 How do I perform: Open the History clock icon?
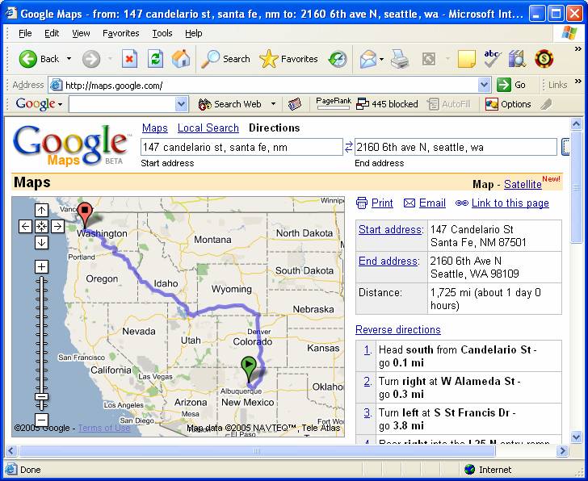coord(337,59)
